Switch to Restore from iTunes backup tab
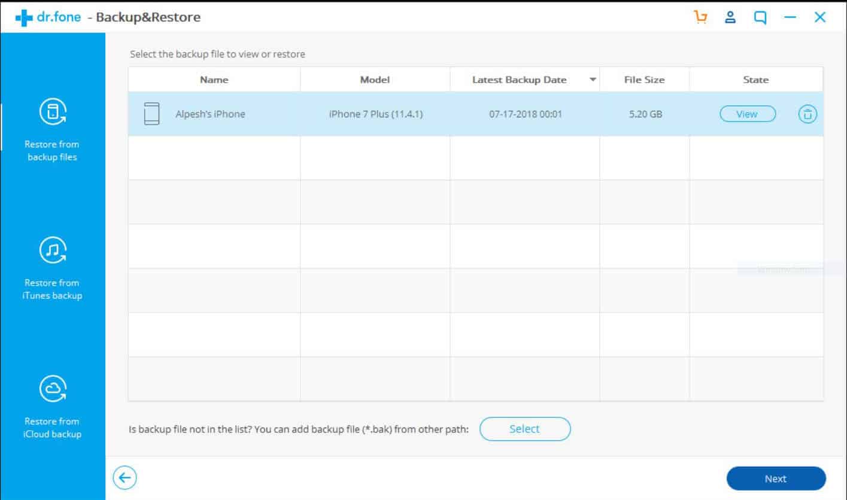 coord(53,289)
